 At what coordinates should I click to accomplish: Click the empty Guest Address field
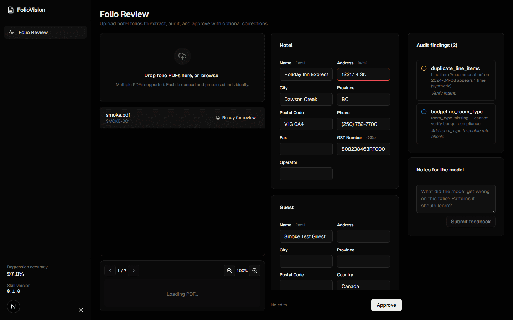tap(363, 236)
